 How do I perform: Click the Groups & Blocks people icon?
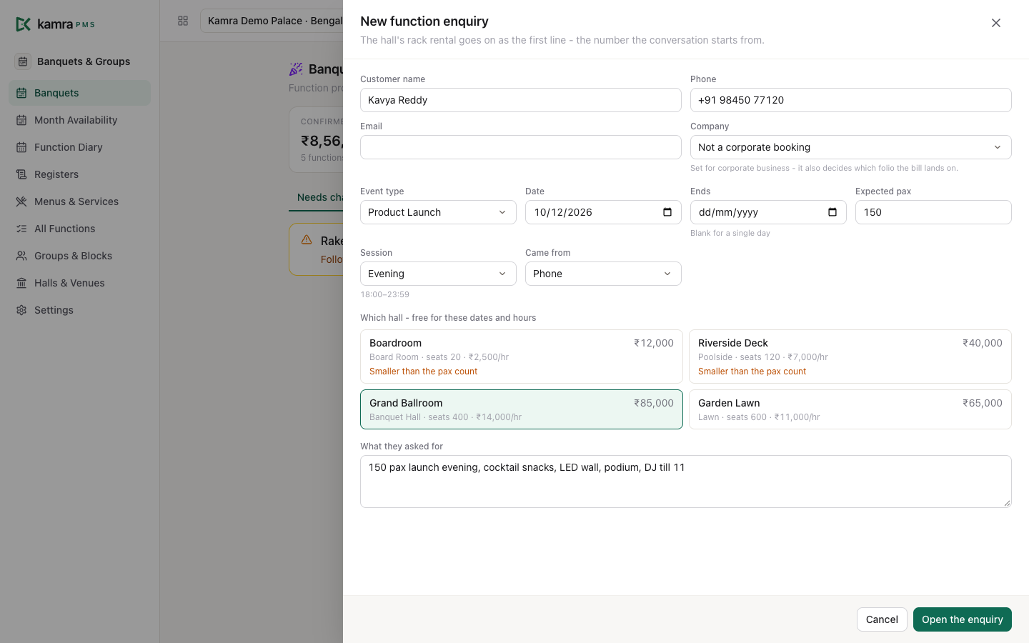(21, 256)
